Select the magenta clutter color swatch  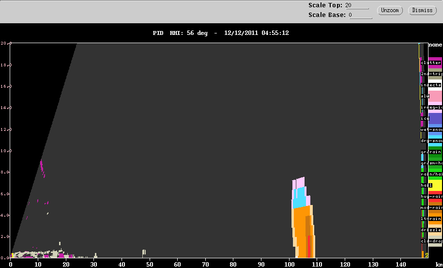(x=435, y=63)
